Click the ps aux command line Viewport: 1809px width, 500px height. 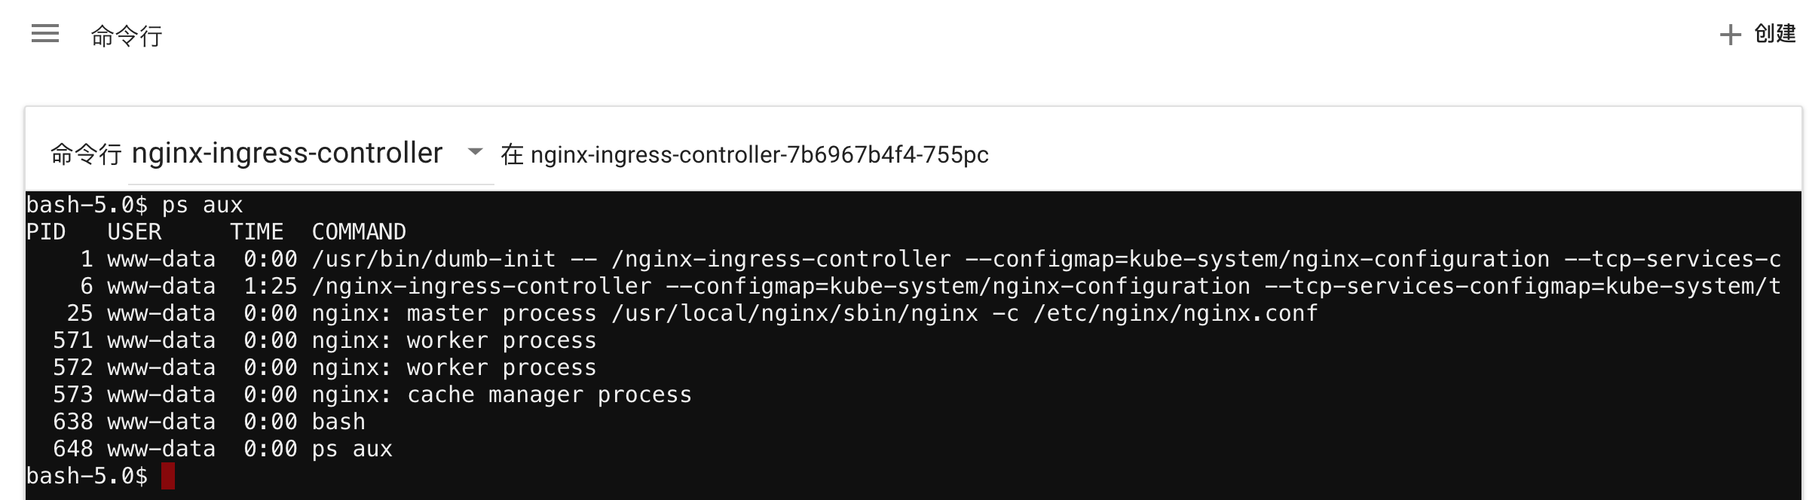pos(134,205)
